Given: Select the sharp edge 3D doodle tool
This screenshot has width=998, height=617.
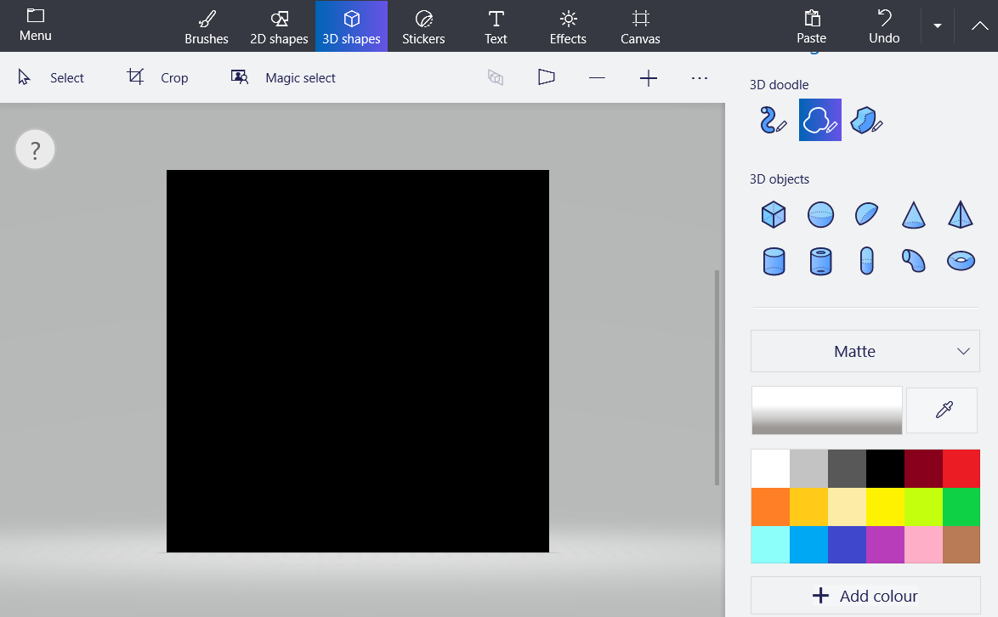Looking at the screenshot, I should point(866,120).
